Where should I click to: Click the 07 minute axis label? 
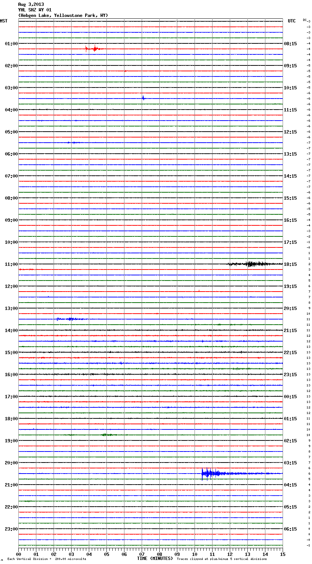point(142,554)
